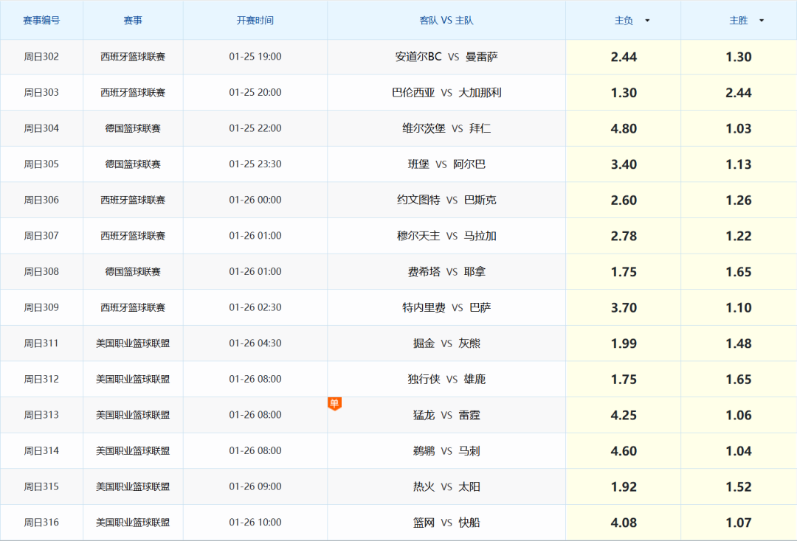Click start time 01-26 04:30

click(x=255, y=343)
